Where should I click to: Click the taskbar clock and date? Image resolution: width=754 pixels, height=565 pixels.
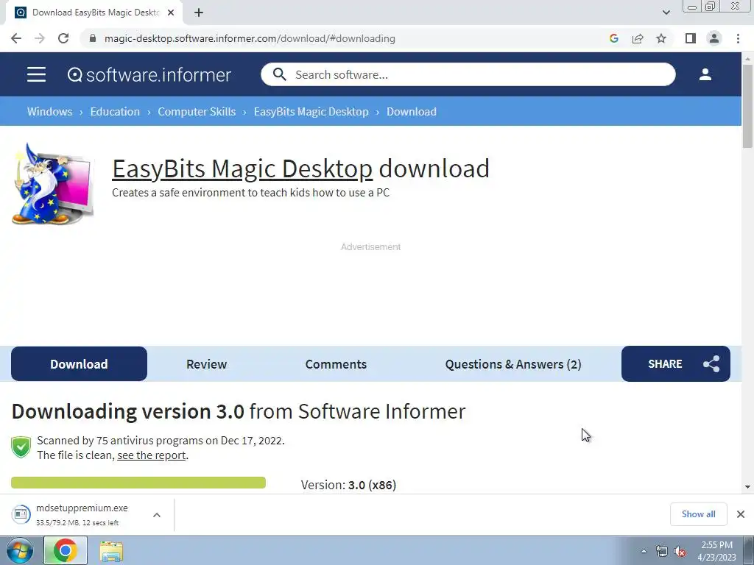point(716,551)
